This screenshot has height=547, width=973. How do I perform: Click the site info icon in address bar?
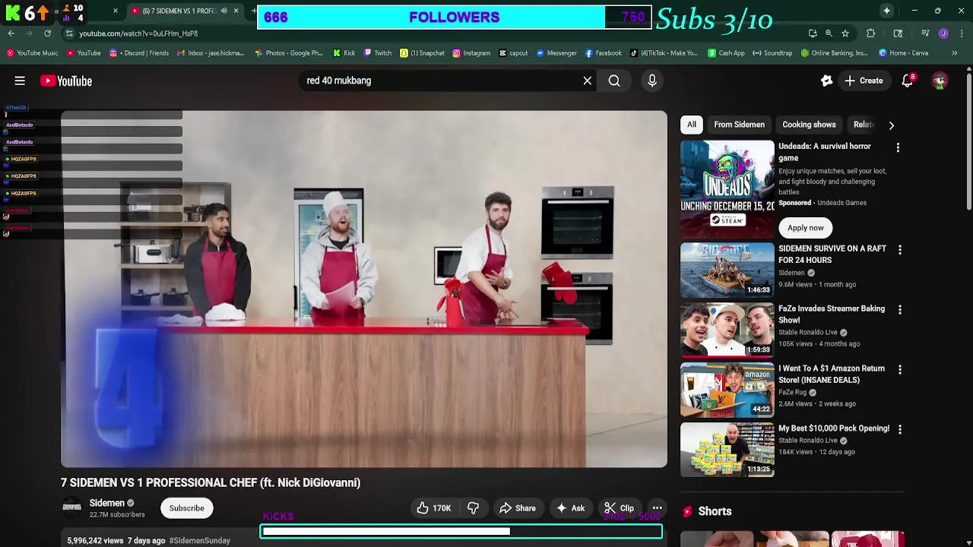[69, 33]
